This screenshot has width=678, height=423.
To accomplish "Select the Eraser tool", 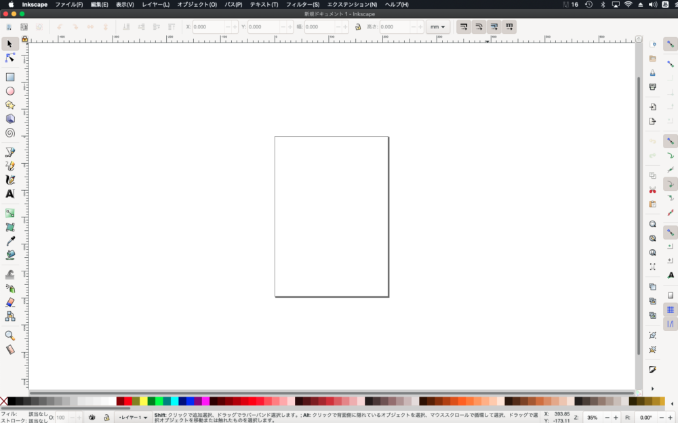I will [10, 302].
